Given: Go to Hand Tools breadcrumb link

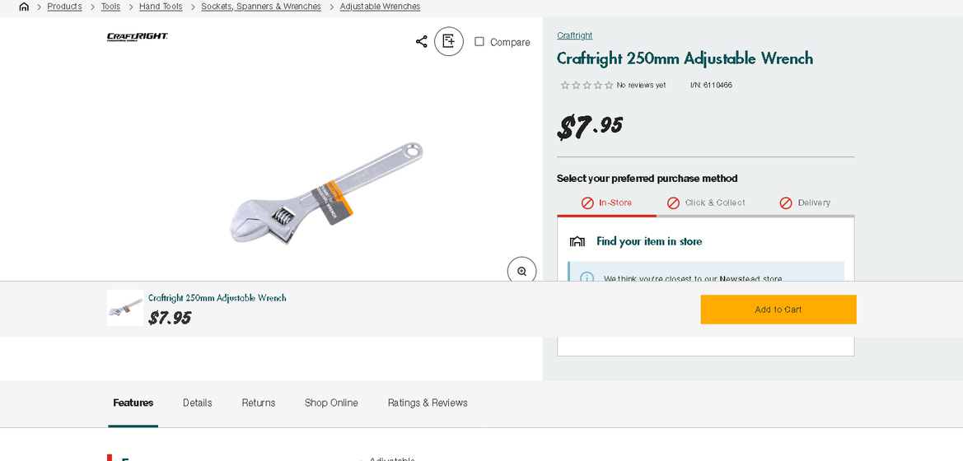Looking at the screenshot, I should (x=161, y=7).
